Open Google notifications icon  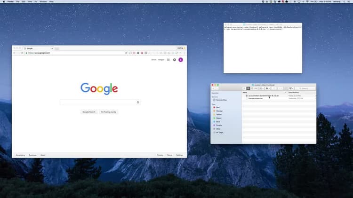(175, 60)
